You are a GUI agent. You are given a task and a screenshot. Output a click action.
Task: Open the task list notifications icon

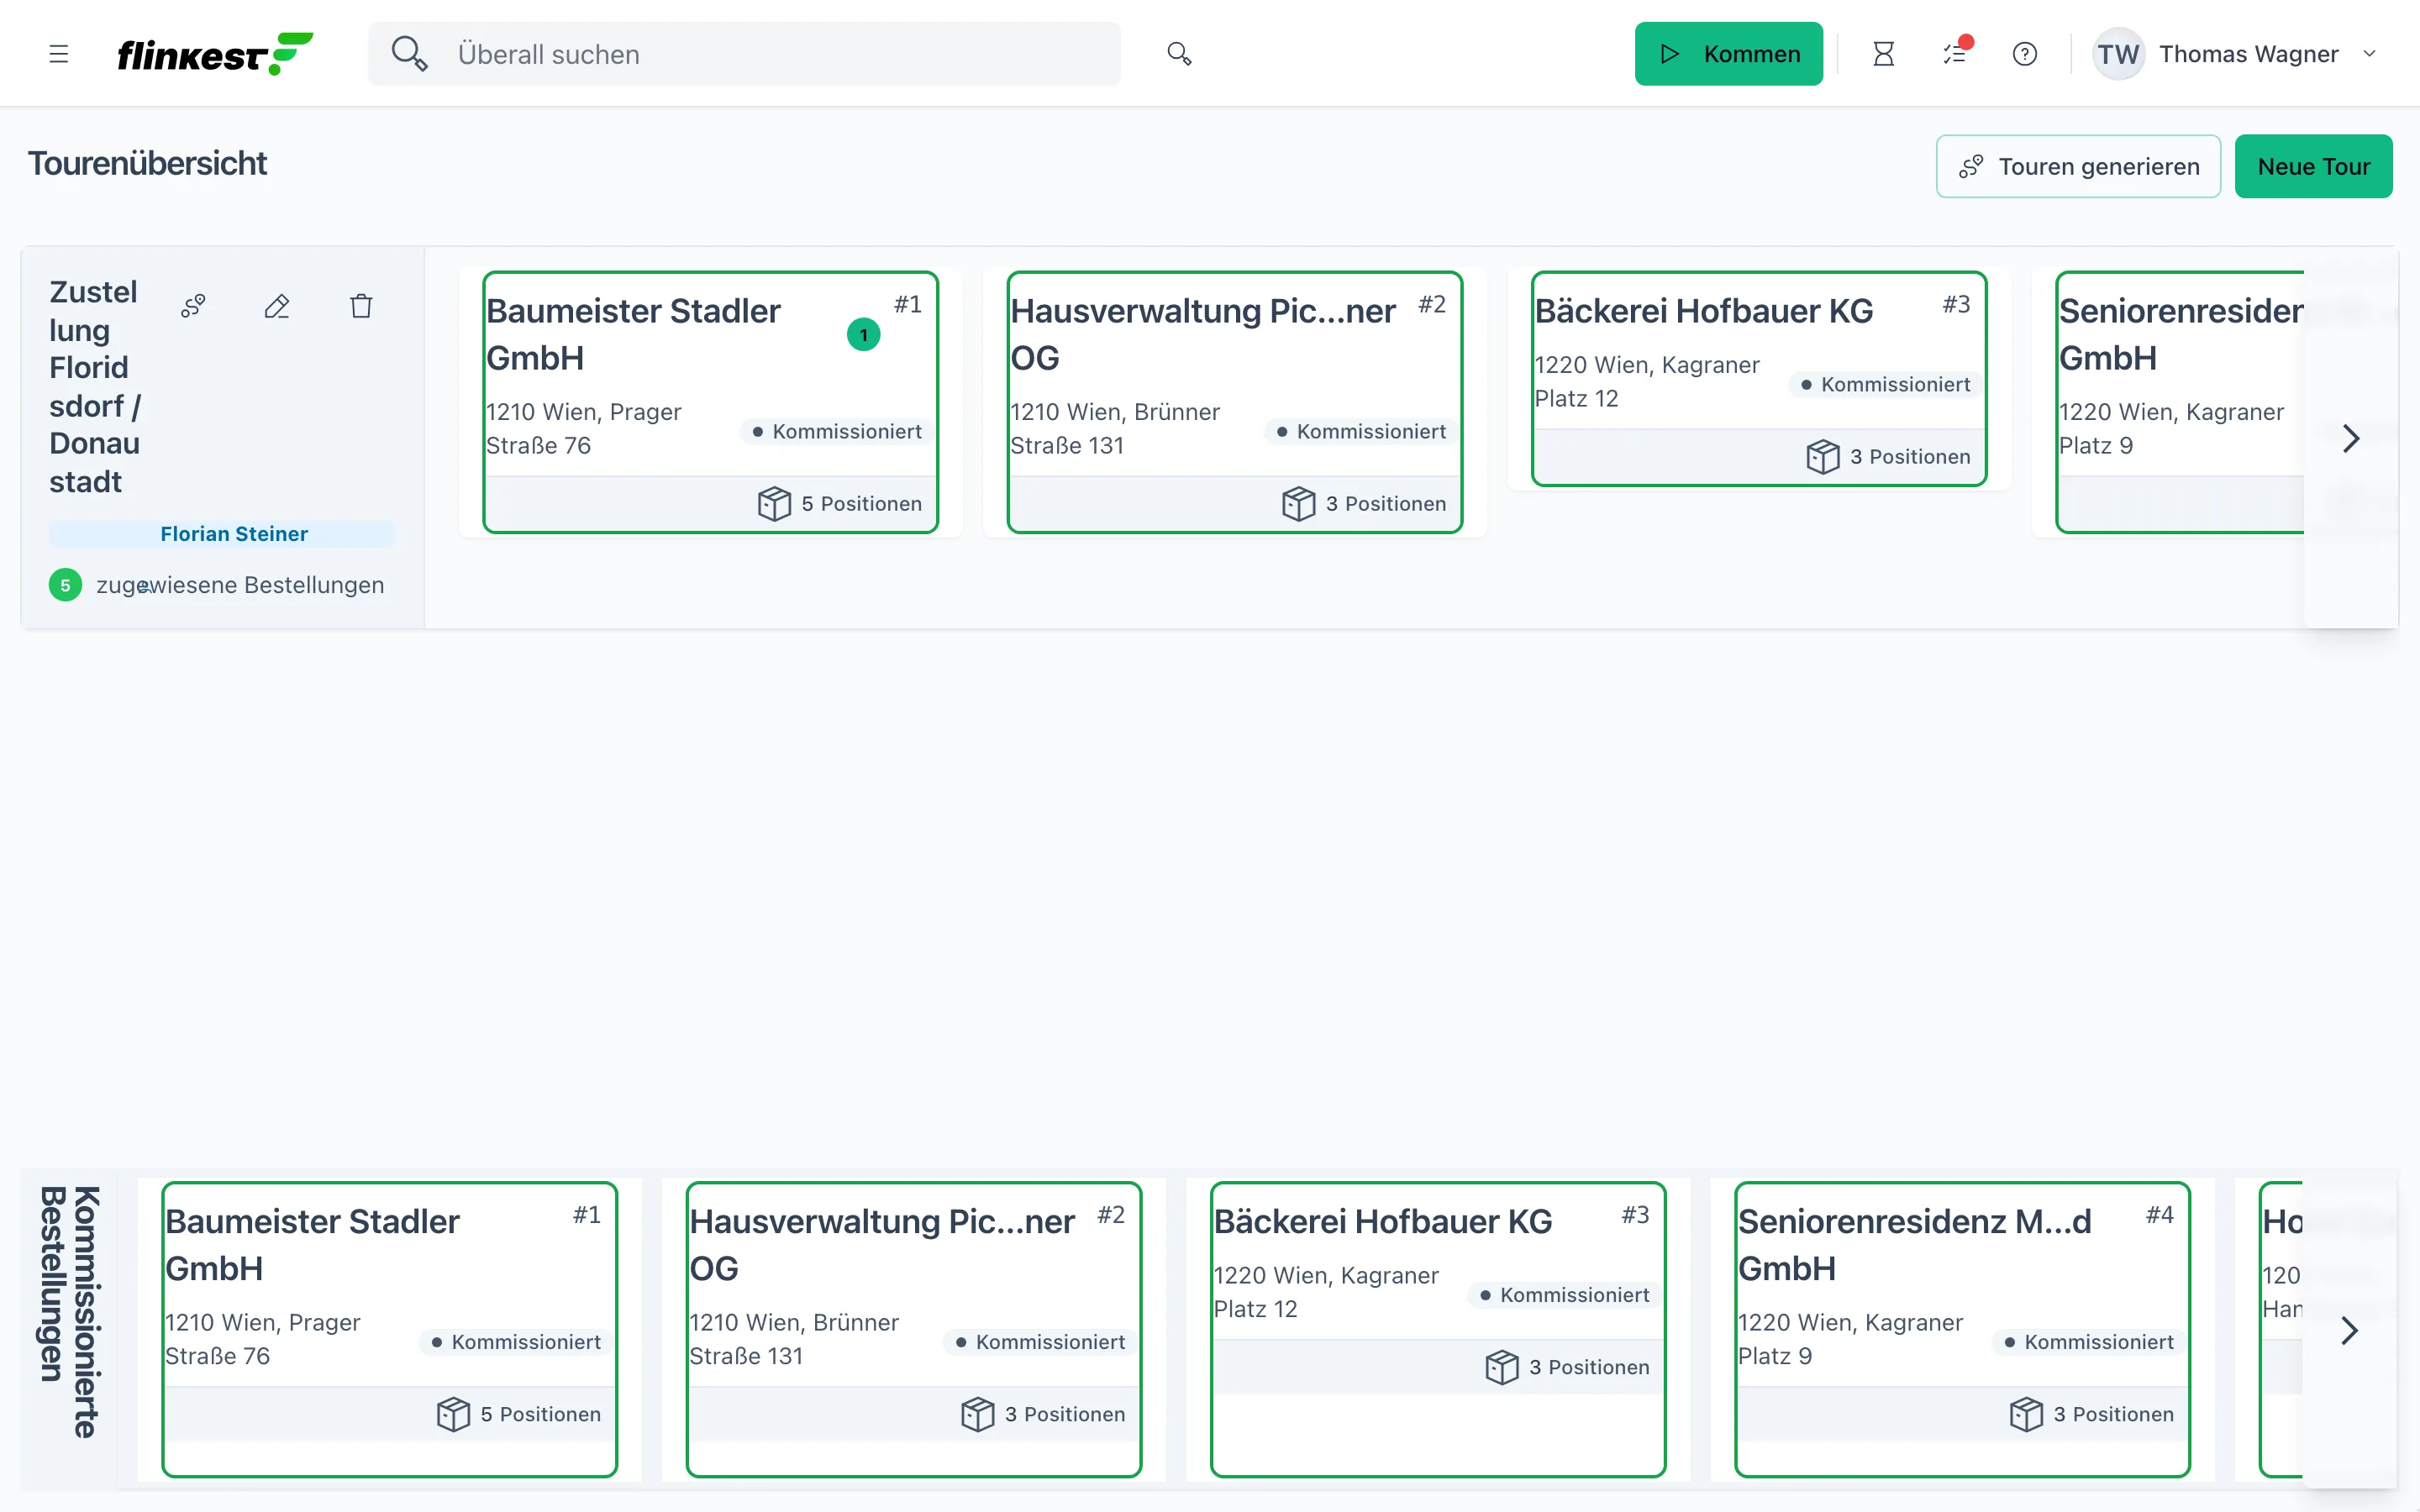pyautogui.click(x=1955, y=53)
